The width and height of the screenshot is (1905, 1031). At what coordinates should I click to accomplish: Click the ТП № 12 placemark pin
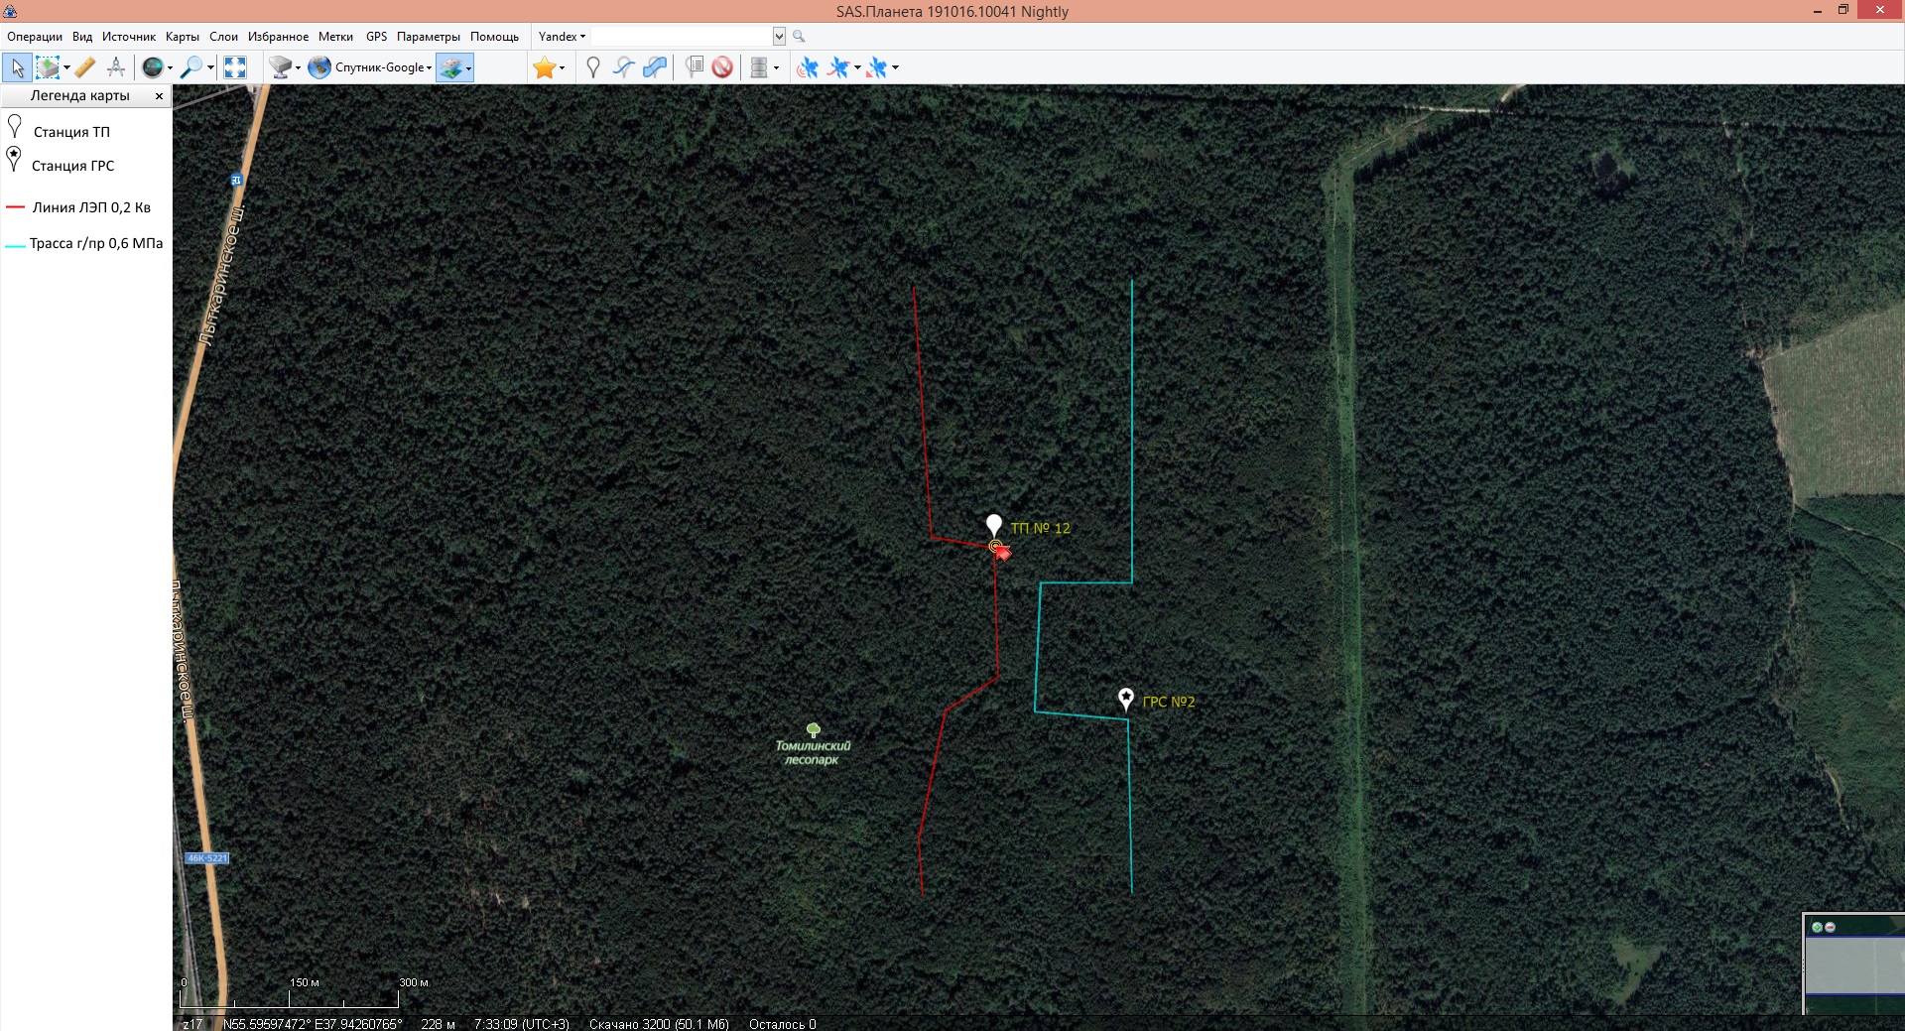pos(994,525)
